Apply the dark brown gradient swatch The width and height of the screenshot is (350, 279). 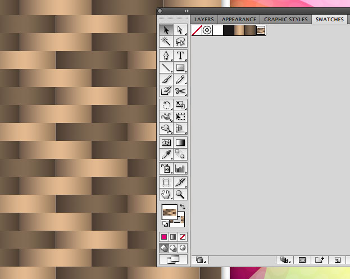click(250, 30)
